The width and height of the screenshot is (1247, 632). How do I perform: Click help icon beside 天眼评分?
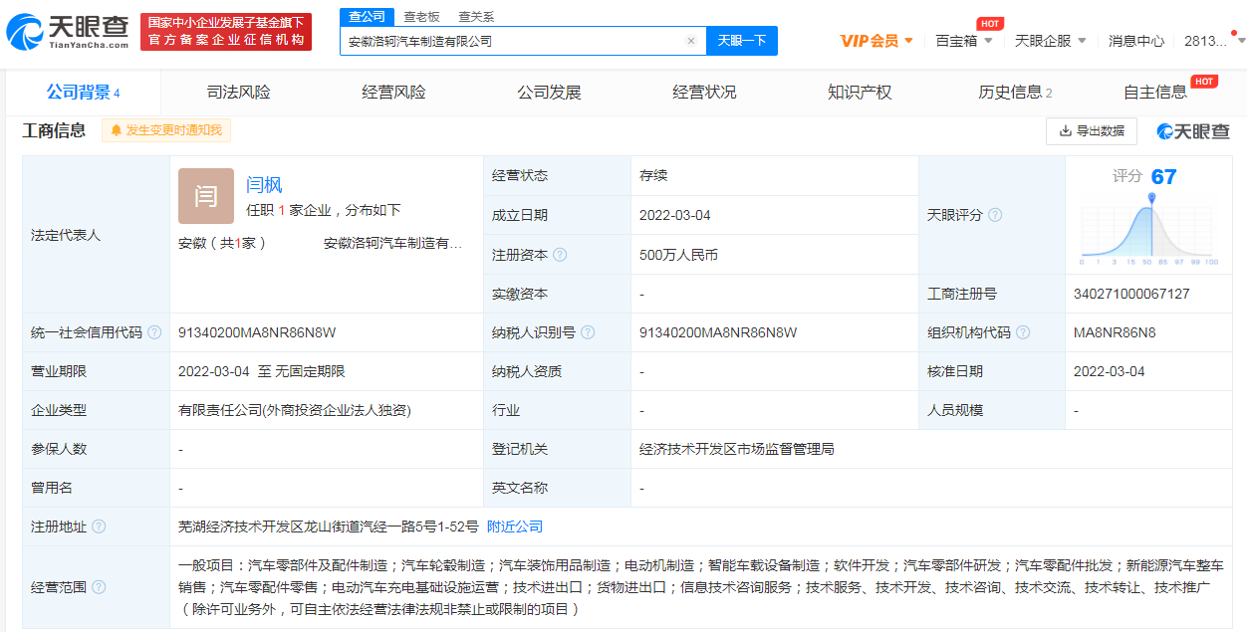point(995,215)
